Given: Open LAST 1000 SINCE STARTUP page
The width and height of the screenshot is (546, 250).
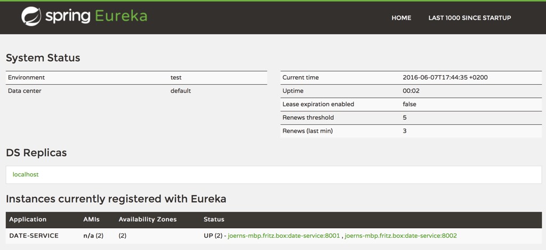Looking at the screenshot, I should click(469, 18).
